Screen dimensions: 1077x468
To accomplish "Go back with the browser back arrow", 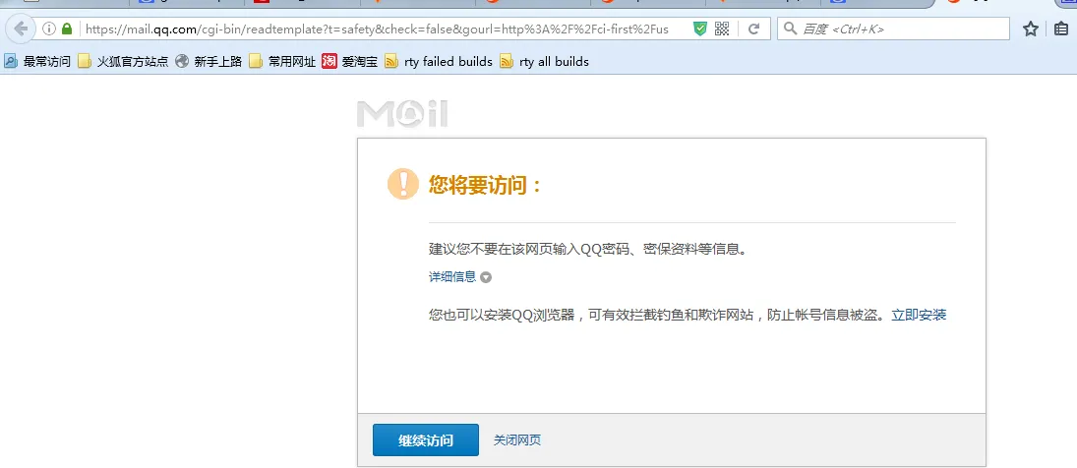I will tap(21, 29).
